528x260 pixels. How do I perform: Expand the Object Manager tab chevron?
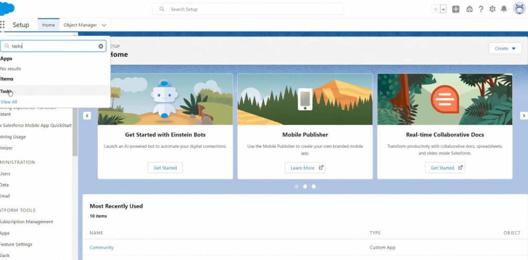[x=104, y=25]
